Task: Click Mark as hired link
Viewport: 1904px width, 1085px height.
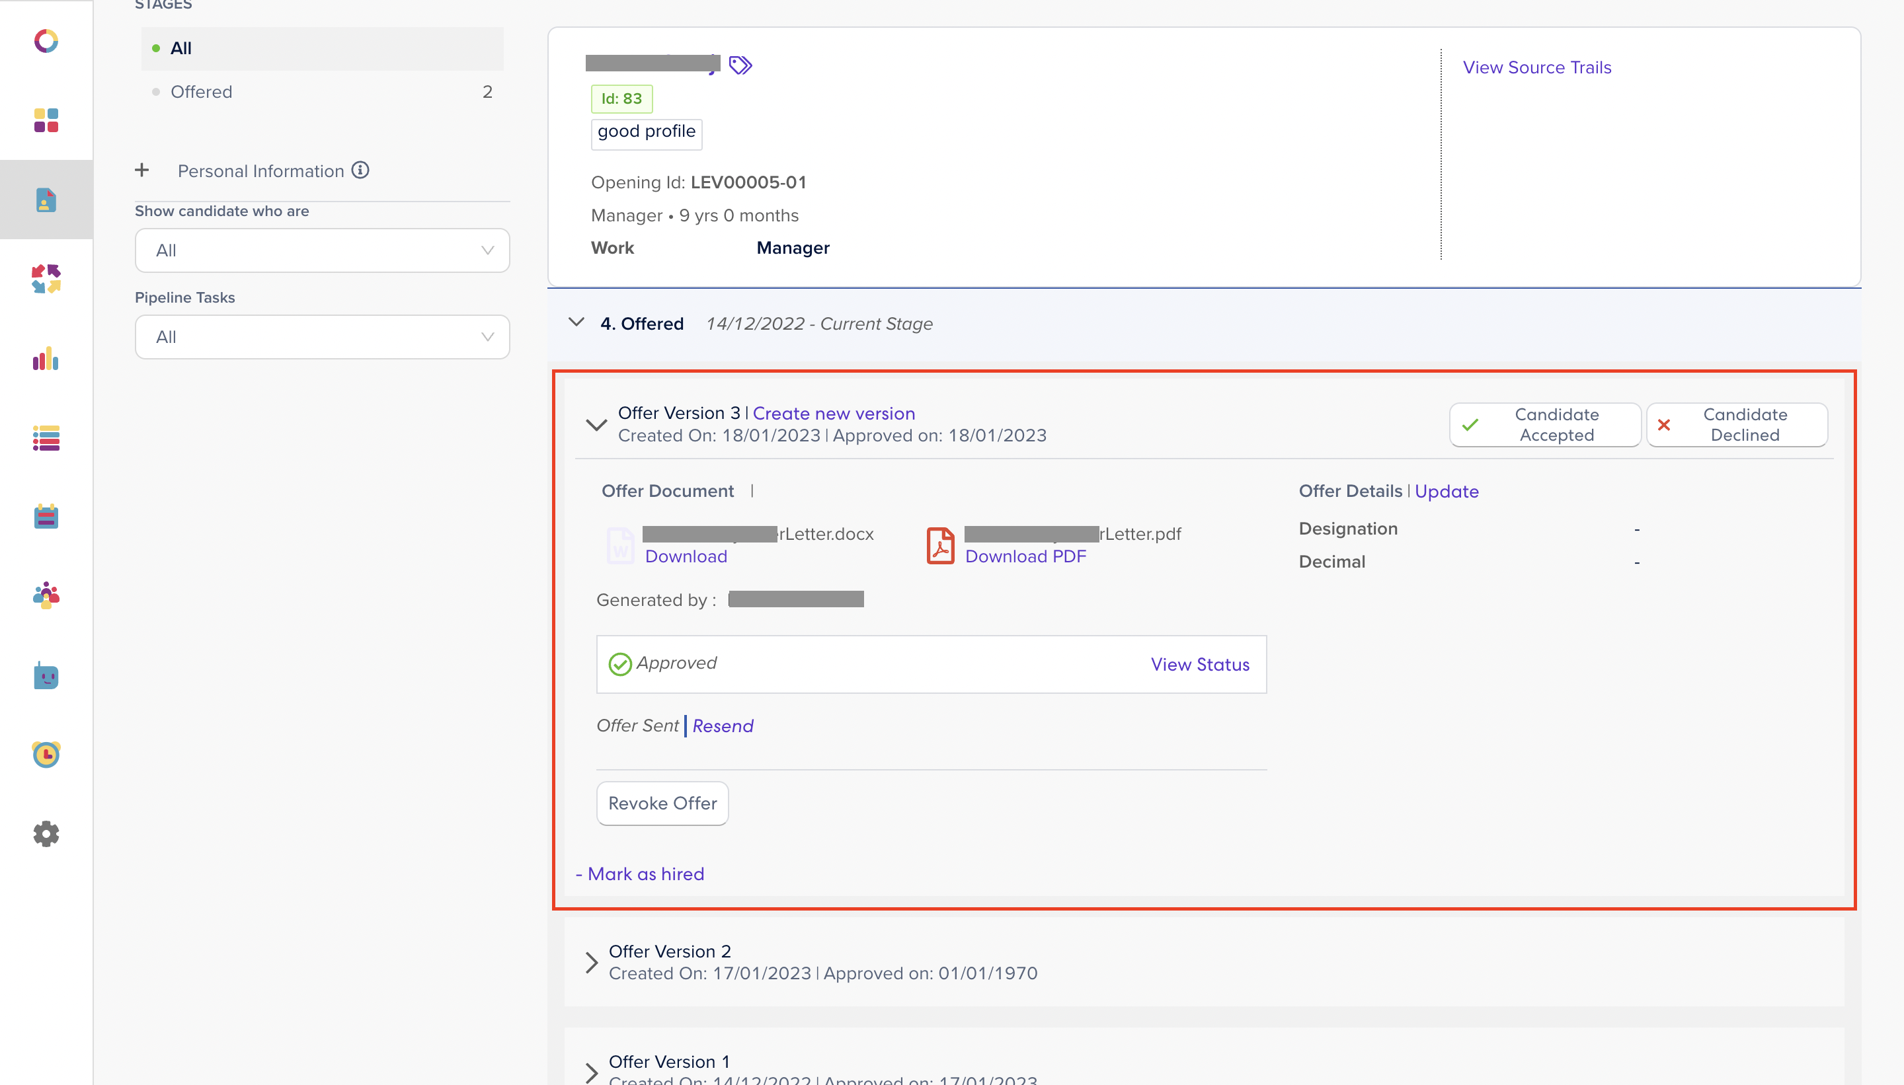Action: click(x=646, y=874)
